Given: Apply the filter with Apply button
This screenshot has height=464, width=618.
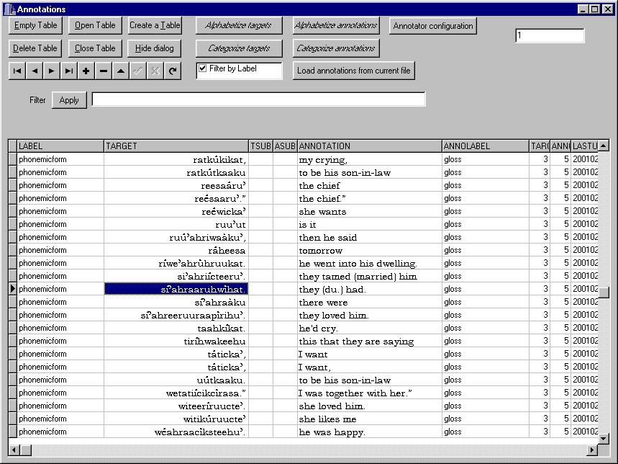Looking at the screenshot, I should (69, 100).
